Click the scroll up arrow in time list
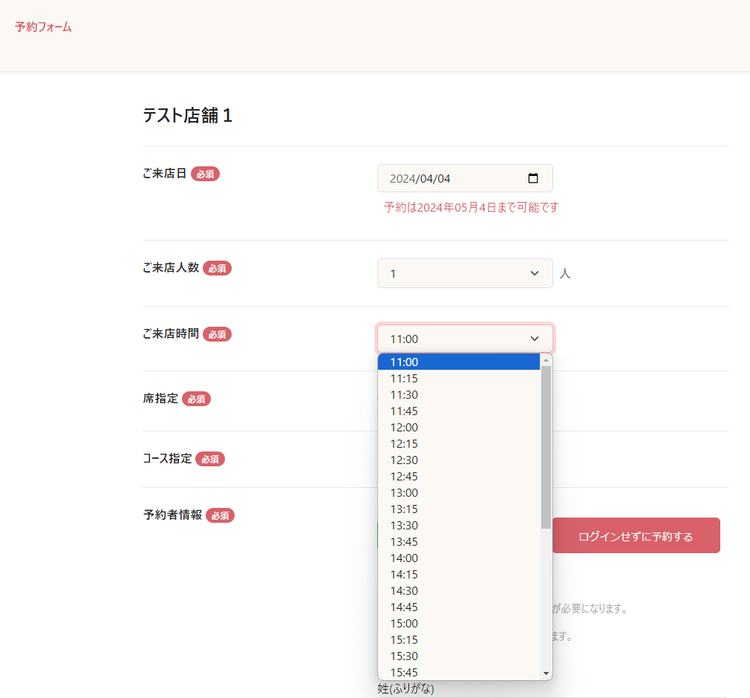 coord(546,360)
